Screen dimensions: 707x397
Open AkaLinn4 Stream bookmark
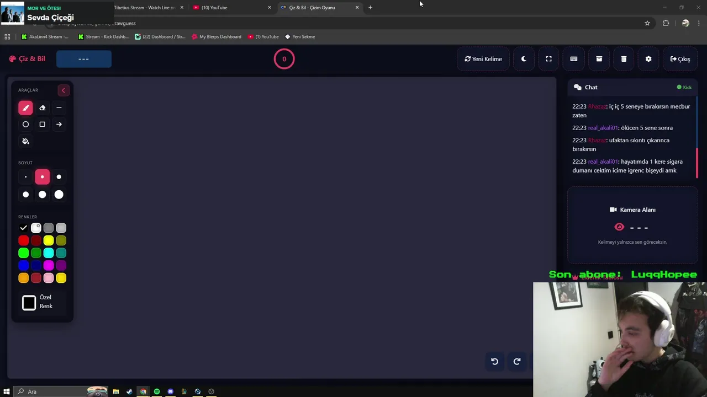coord(45,37)
